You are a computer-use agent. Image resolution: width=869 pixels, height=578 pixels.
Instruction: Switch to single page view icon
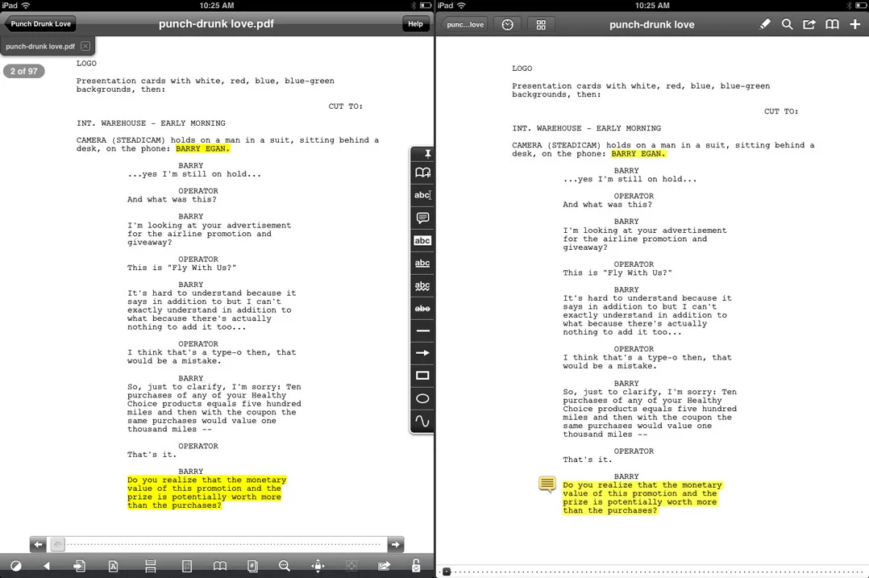[x=187, y=566]
